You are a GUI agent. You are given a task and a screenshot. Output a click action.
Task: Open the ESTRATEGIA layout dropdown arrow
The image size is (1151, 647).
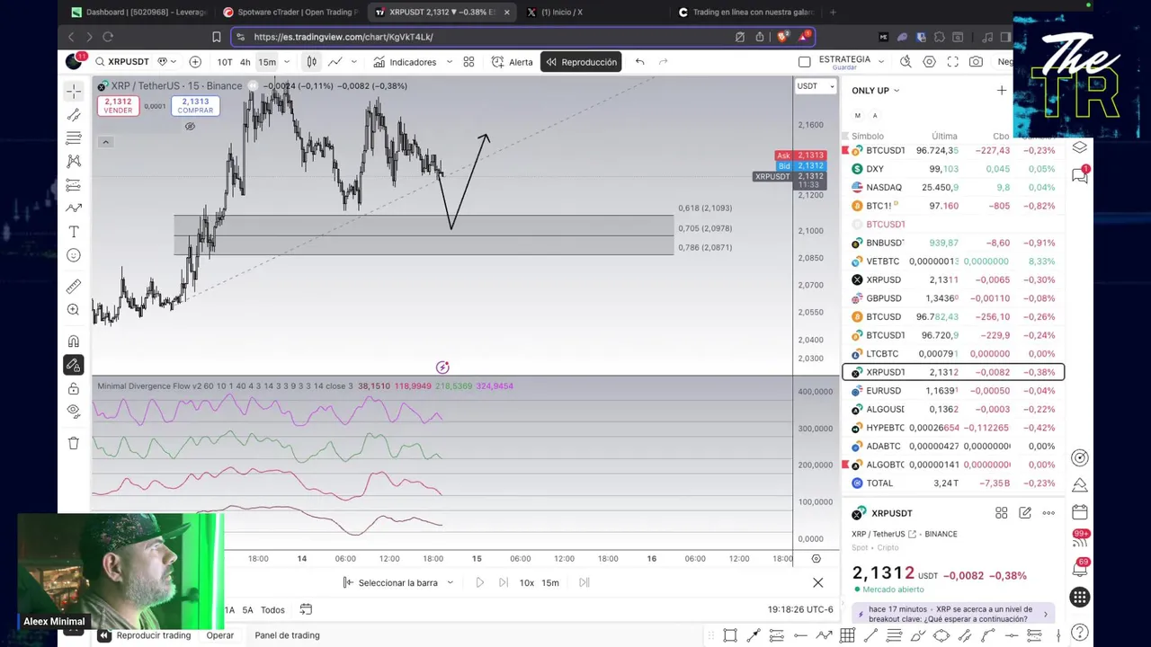[x=881, y=62]
